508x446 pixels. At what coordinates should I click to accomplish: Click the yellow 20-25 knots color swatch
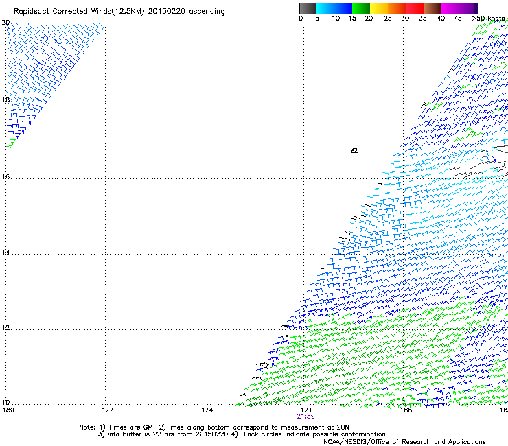click(379, 8)
